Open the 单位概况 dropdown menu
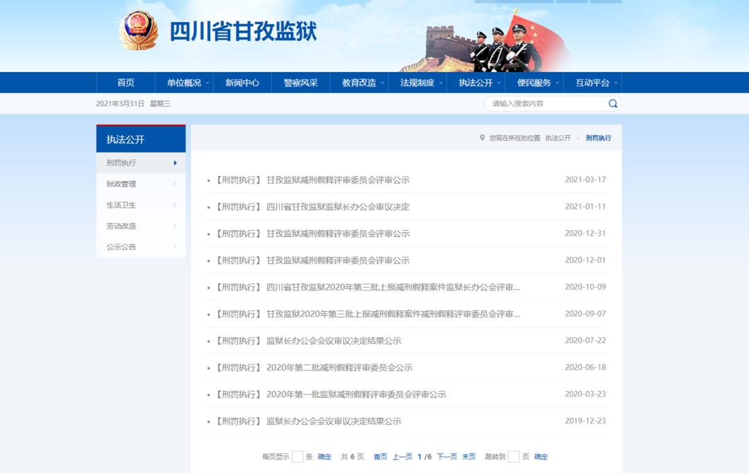The image size is (749, 474). tap(184, 82)
